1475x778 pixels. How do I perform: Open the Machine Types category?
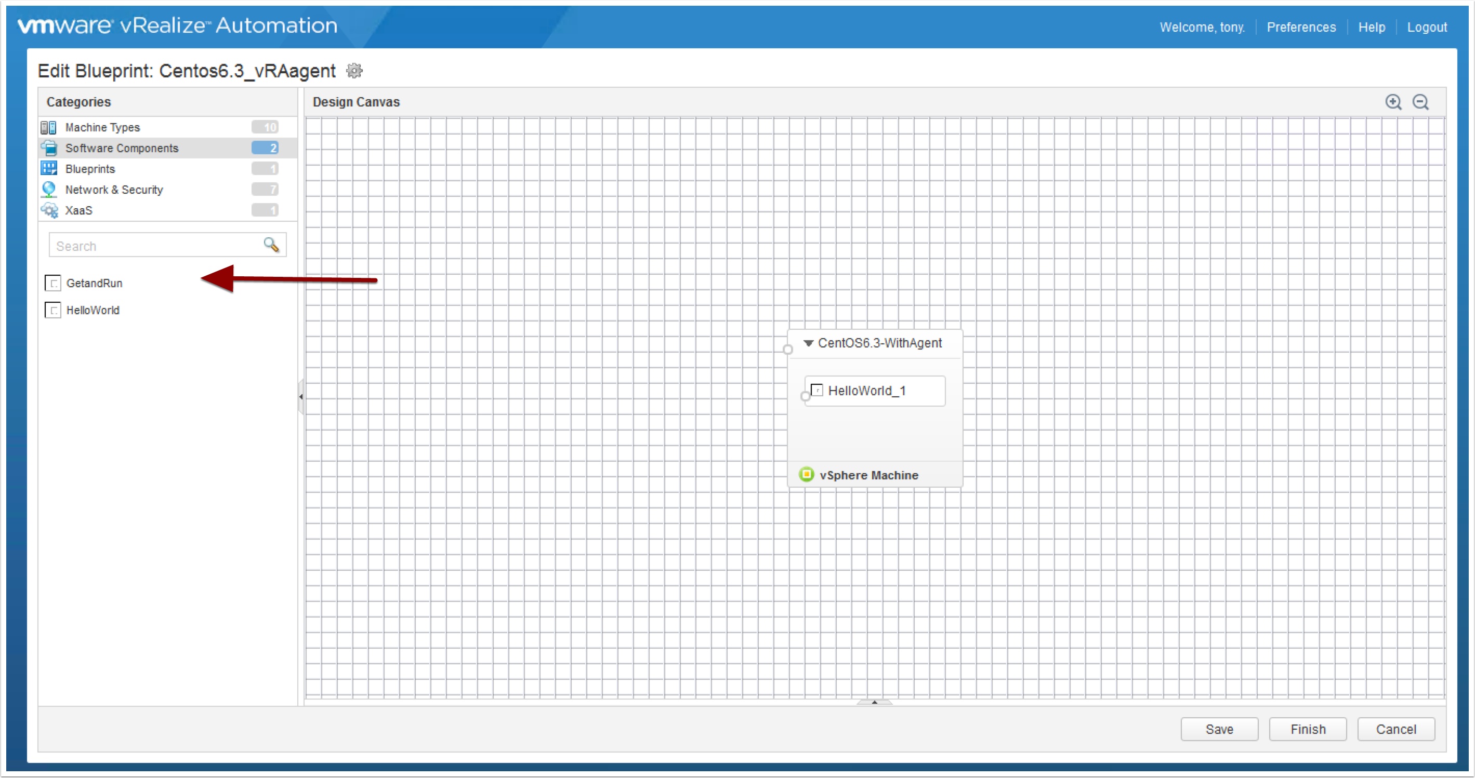coord(102,127)
